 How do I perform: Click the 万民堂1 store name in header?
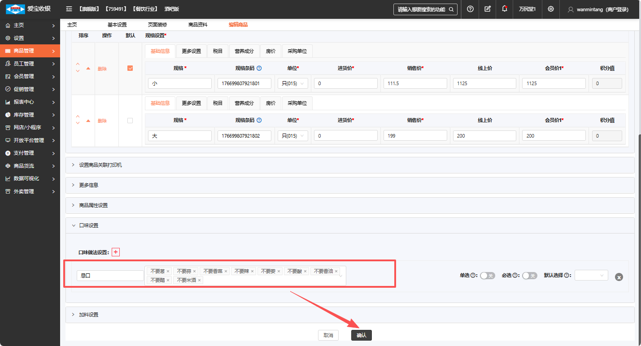pyautogui.click(x=528, y=9)
